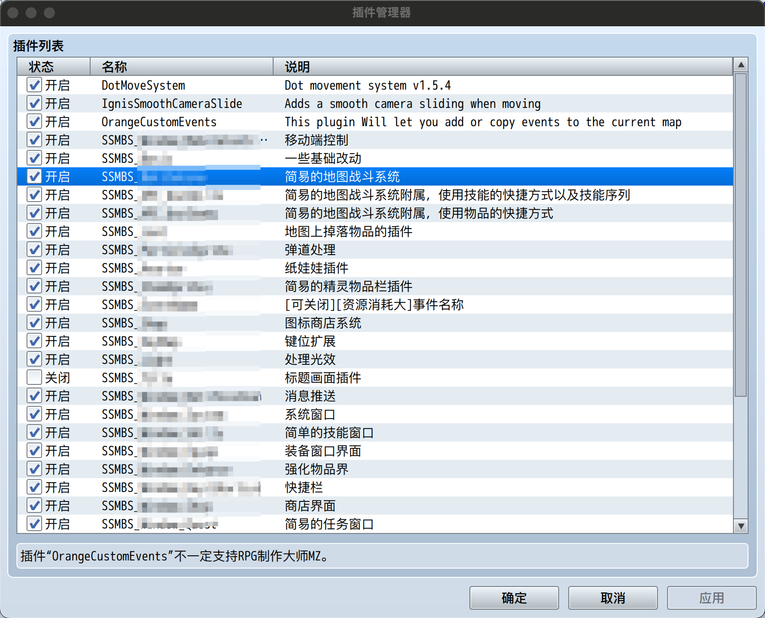Image resolution: width=765 pixels, height=618 pixels.
Task: Select row about 使用物品的快捷方式
Action: point(375,213)
